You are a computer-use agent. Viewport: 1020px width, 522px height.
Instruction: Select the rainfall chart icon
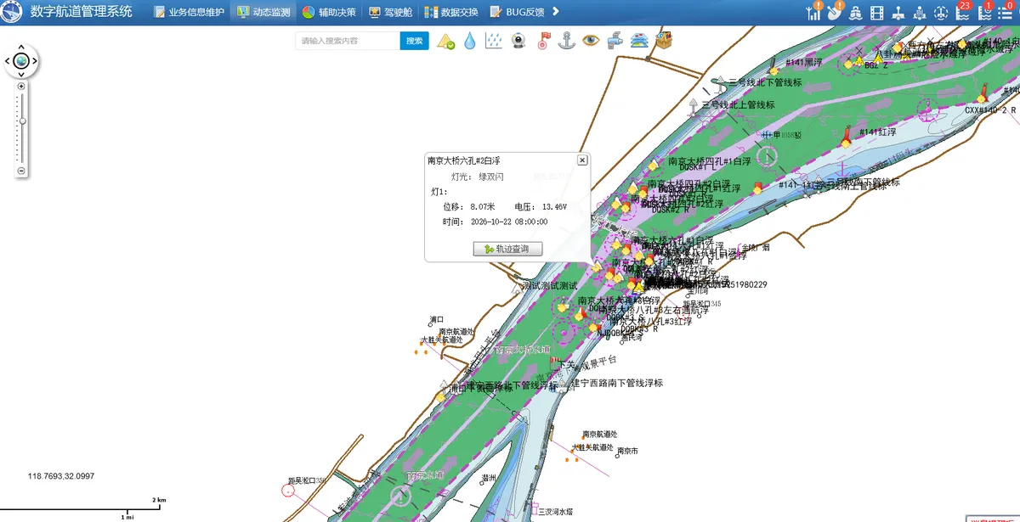click(x=493, y=41)
